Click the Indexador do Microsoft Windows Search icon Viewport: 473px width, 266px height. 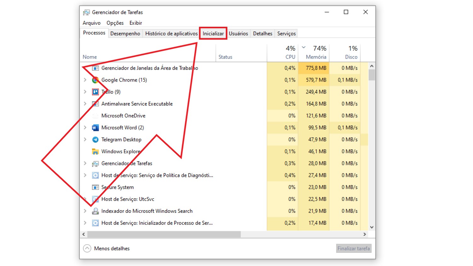(x=95, y=211)
